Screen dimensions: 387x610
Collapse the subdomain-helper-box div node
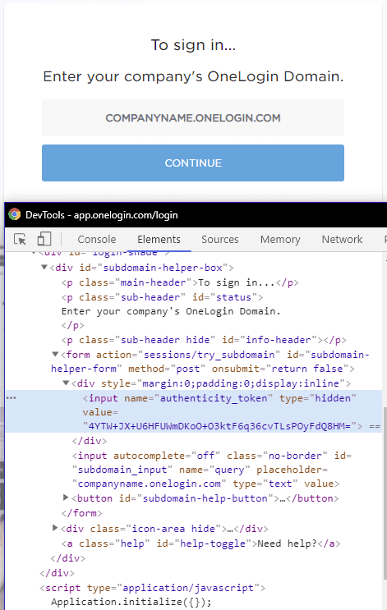coord(44,268)
